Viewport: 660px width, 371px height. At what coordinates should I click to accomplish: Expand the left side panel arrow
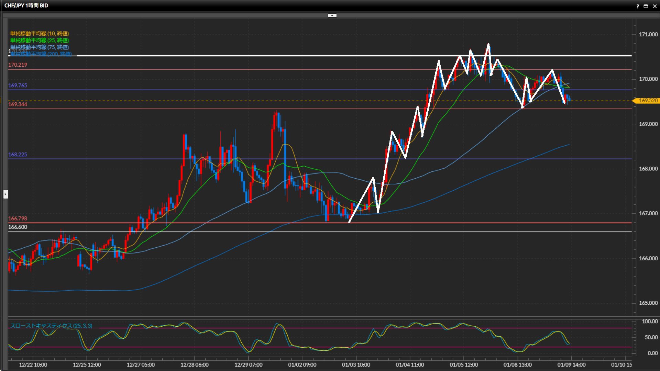[x=5, y=194]
